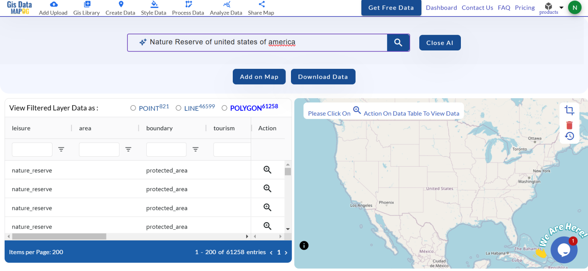This screenshot has width=588, height=271.
Task: Click the history restore icon on map
Action: (569, 136)
